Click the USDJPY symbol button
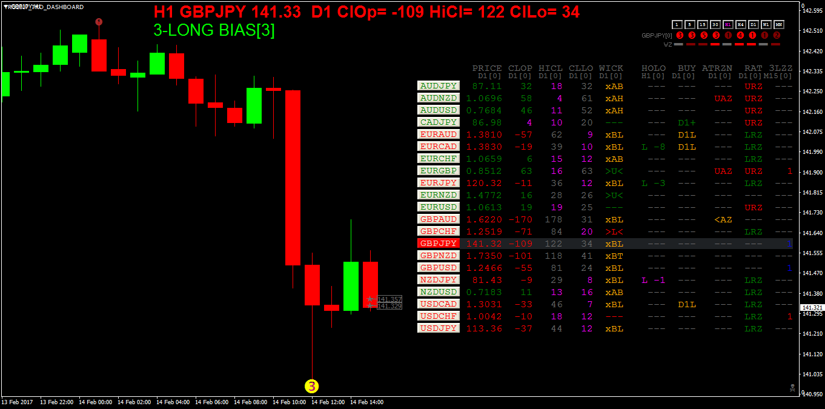Image resolution: width=825 pixels, height=409 pixels. 439,328
